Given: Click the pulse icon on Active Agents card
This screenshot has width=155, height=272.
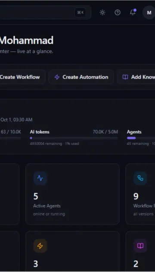Looking at the screenshot, I should click(x=40, y=178).
